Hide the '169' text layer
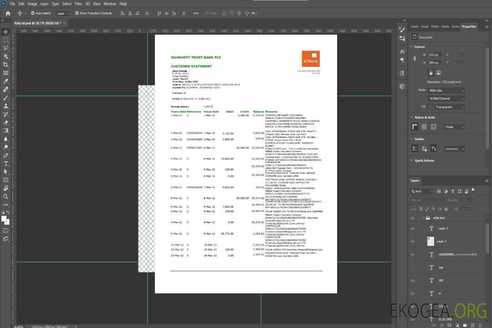 413,281
